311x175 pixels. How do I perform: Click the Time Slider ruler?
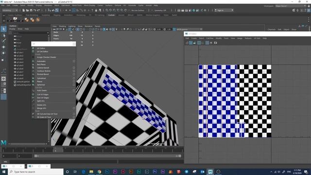coord(92,150)
